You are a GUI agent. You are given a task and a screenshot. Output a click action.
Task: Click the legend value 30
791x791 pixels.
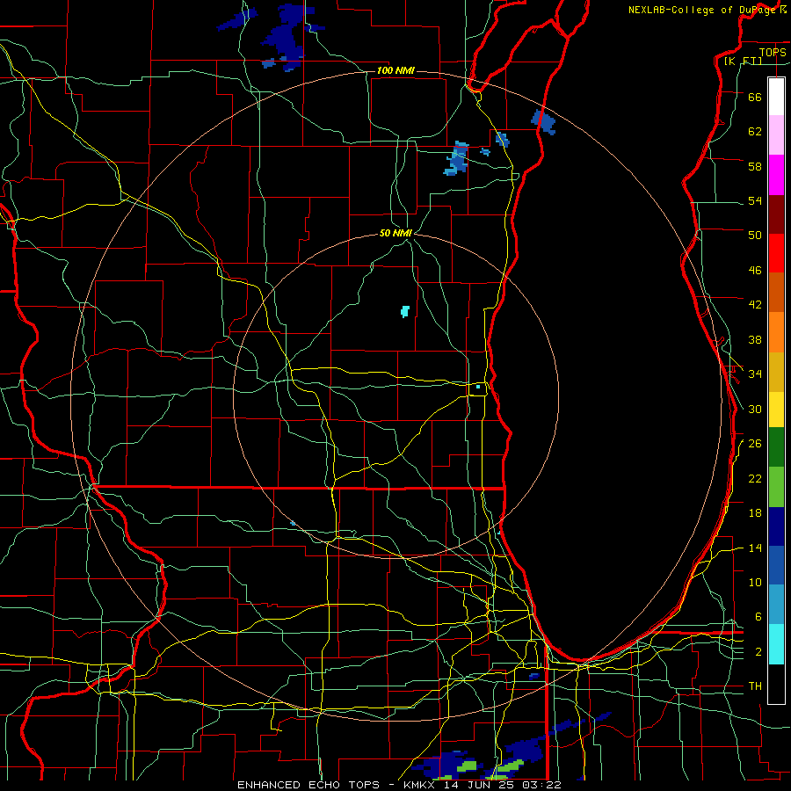755,409
